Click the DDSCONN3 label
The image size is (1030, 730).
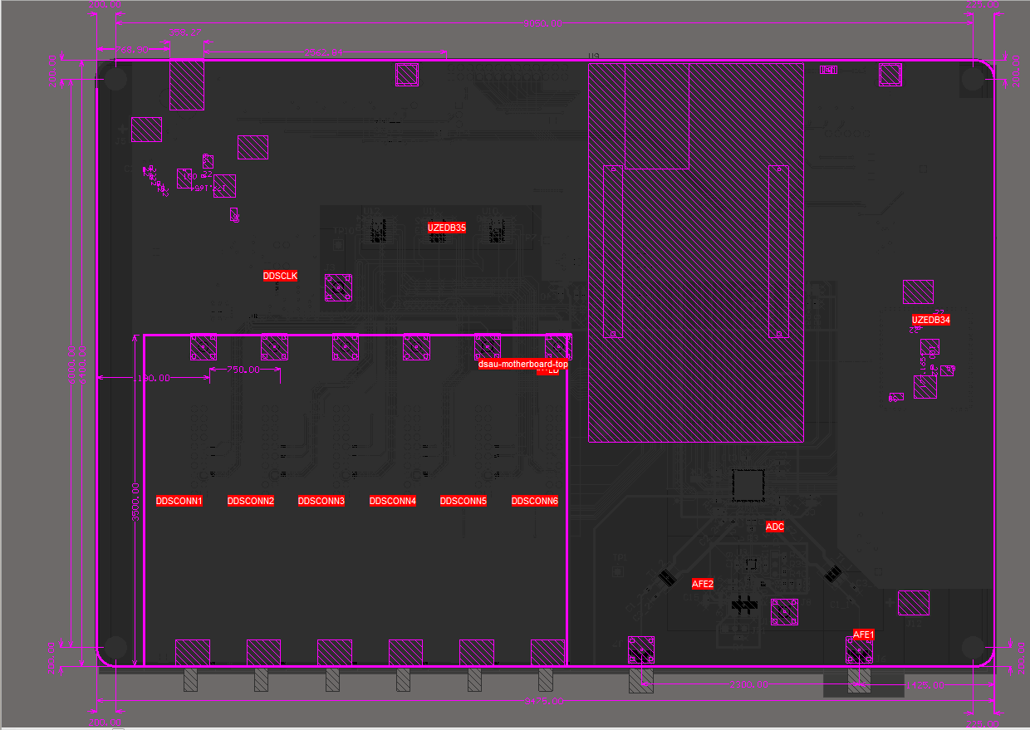[x=321, y=502]
